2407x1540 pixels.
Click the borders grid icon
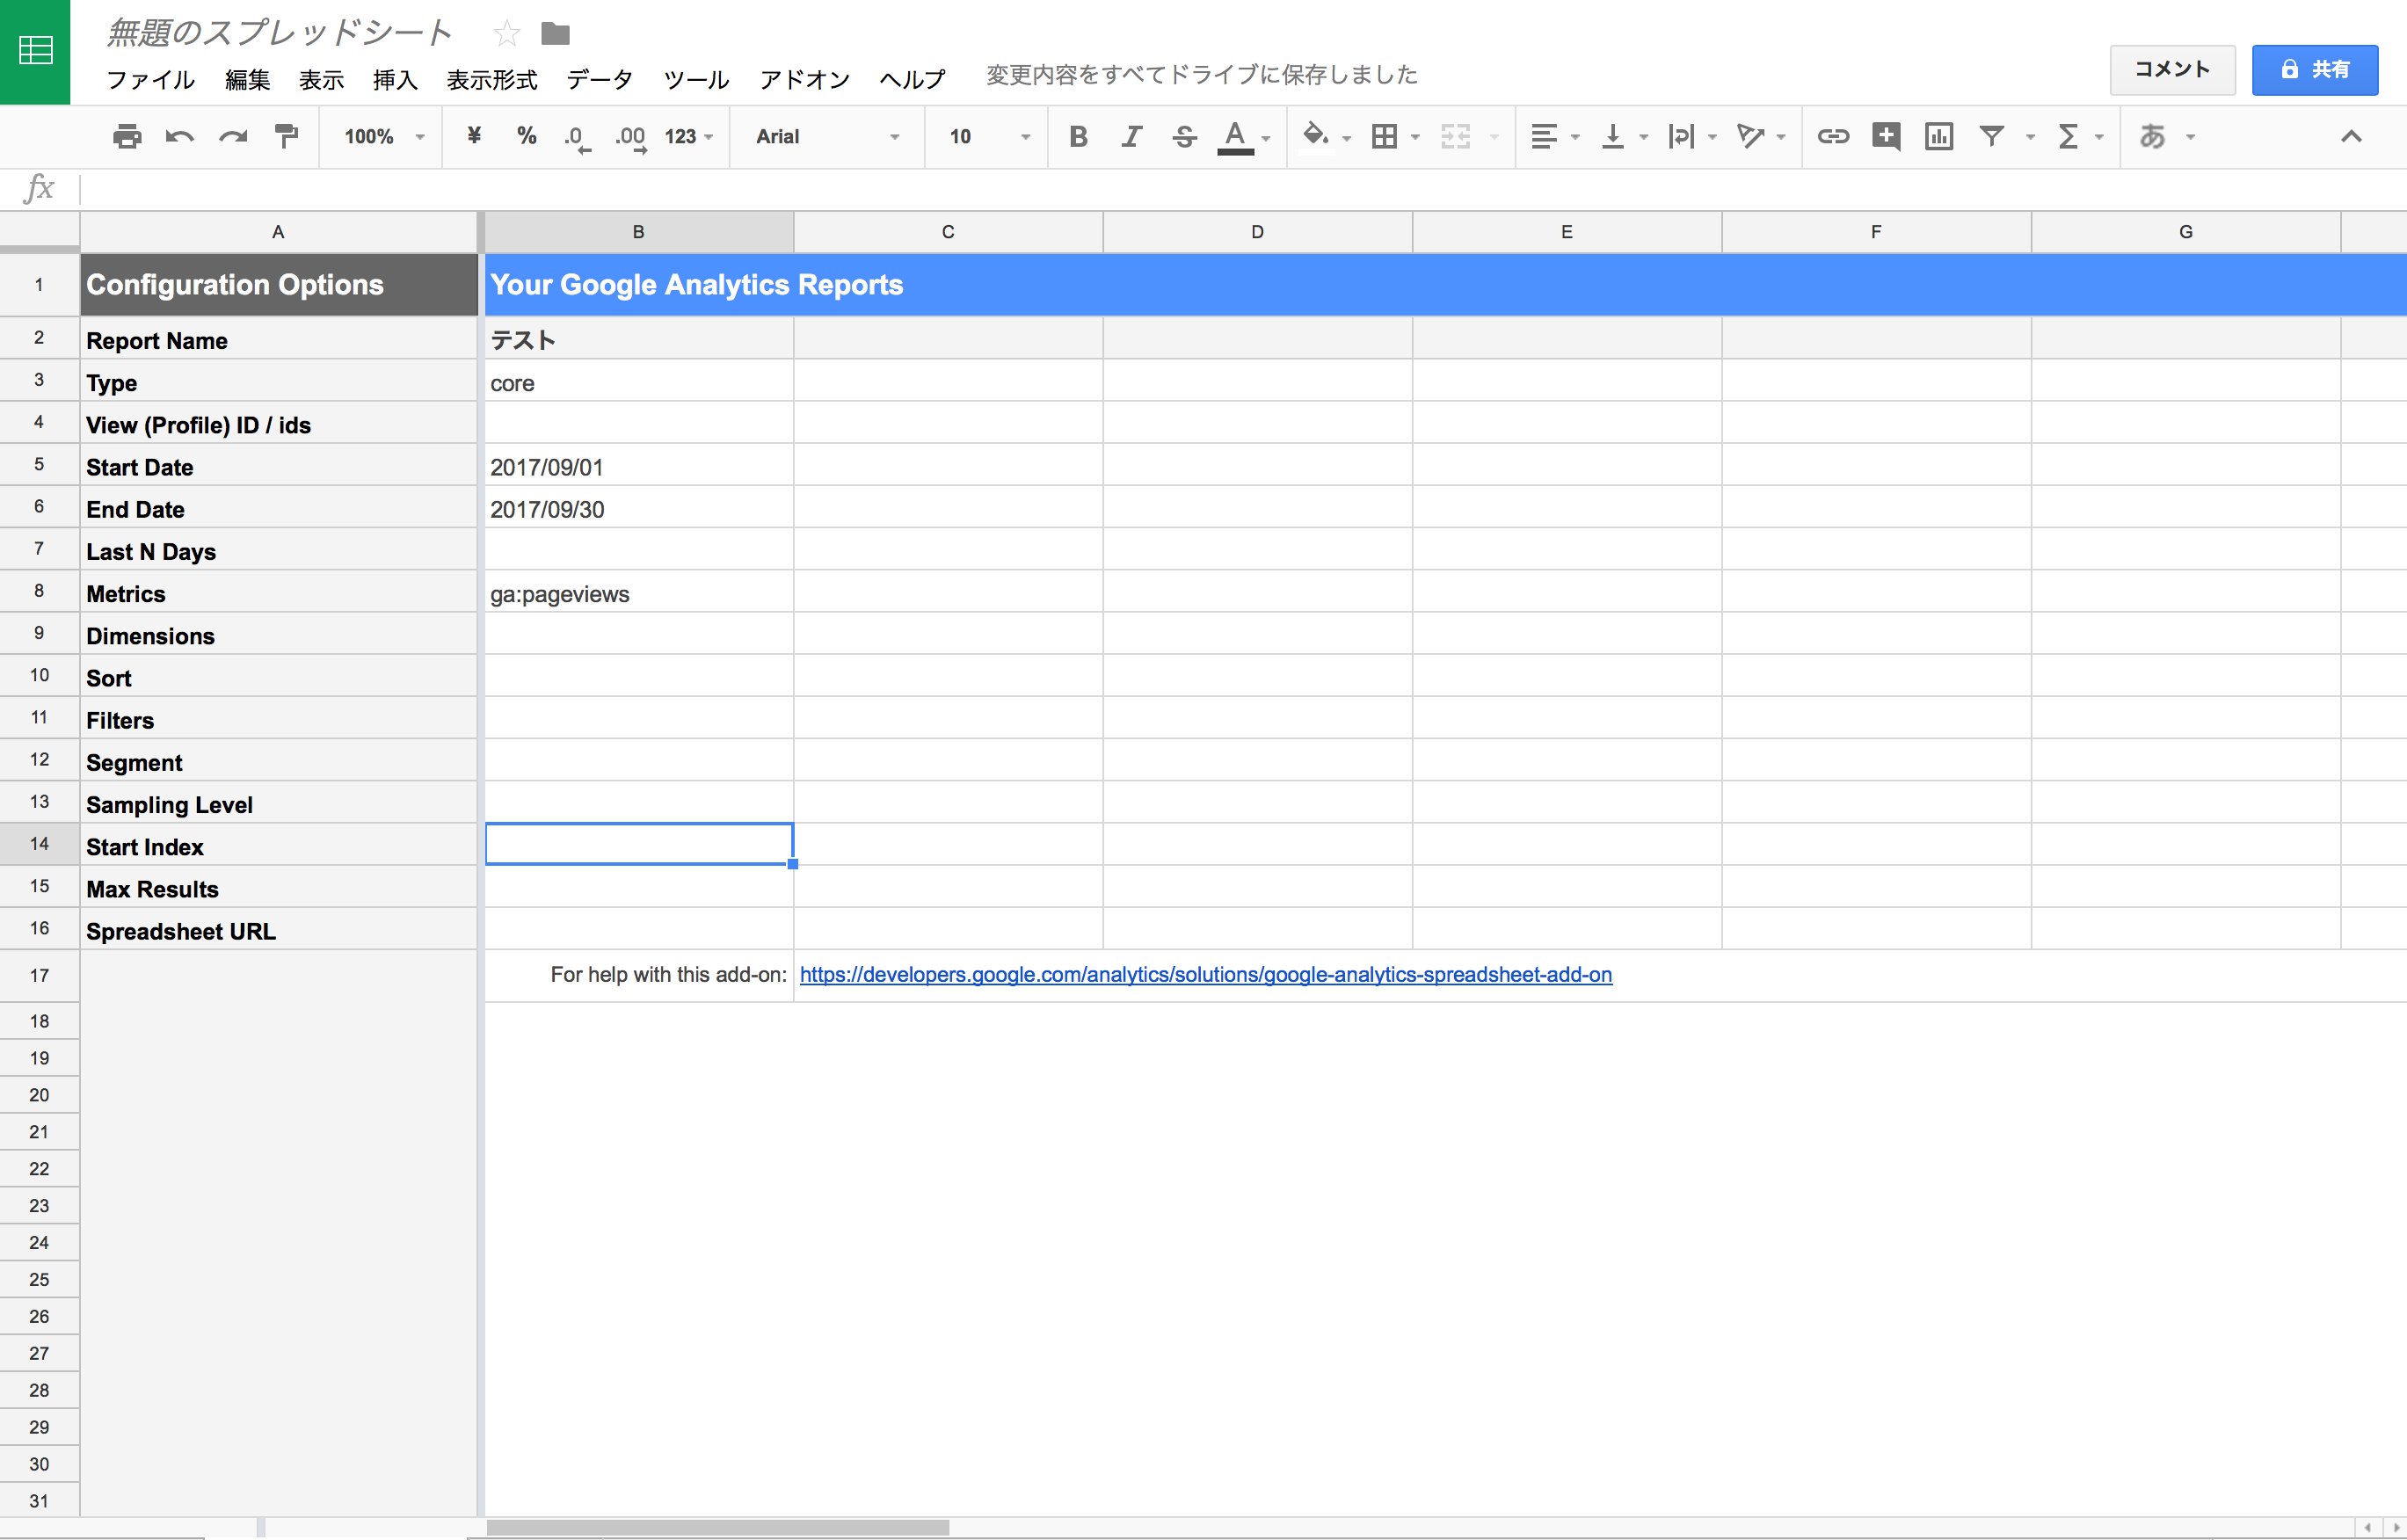click(x=1384, y=136)
